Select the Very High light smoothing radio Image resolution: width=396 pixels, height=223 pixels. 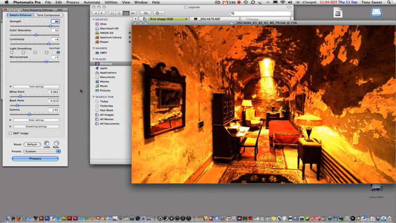click(58, 52)
